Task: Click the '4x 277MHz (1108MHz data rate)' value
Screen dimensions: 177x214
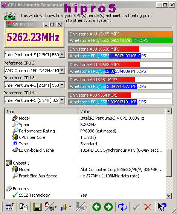Action: [x=110, y=176]
